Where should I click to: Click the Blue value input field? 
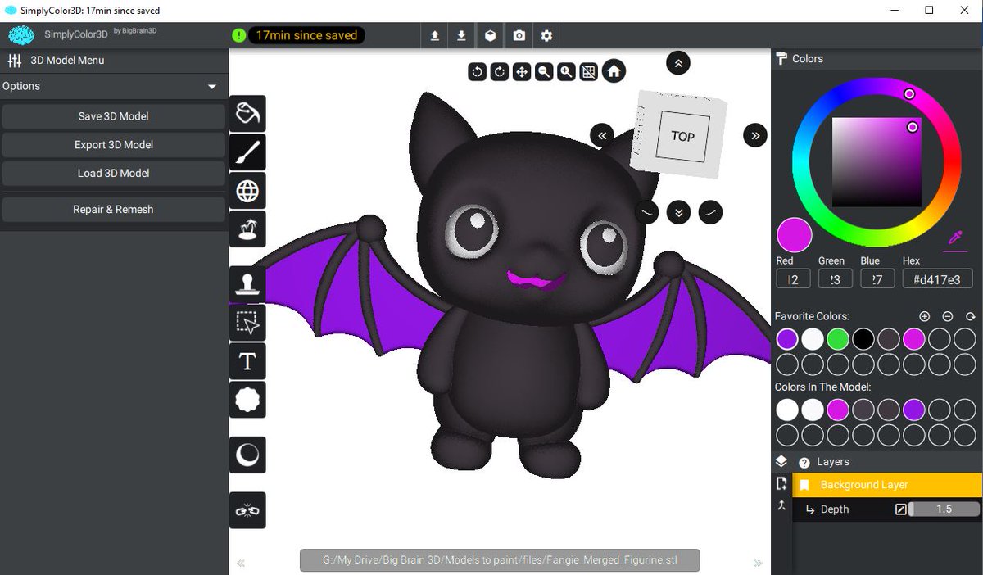tap(877, 279)
